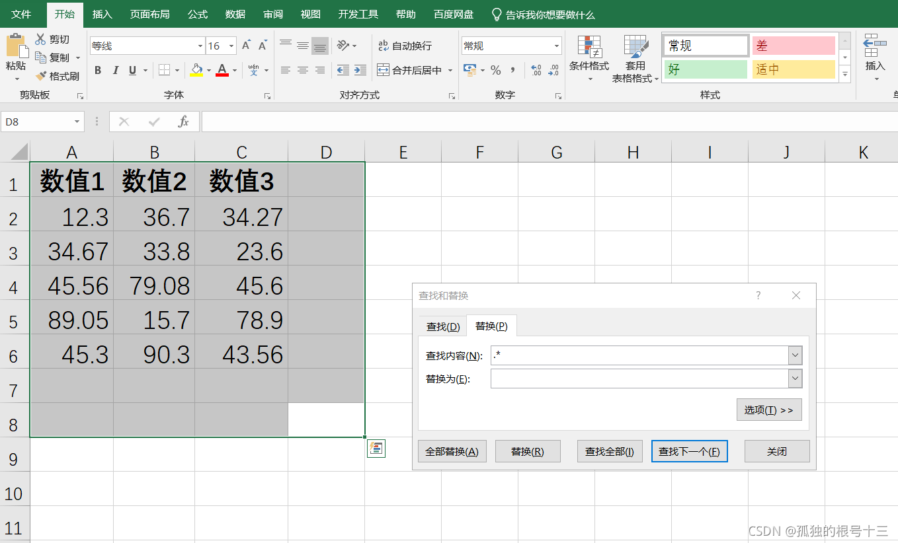Expand fill color dropdown arrow
Screen dimensions: 898x543
(209, 70)
